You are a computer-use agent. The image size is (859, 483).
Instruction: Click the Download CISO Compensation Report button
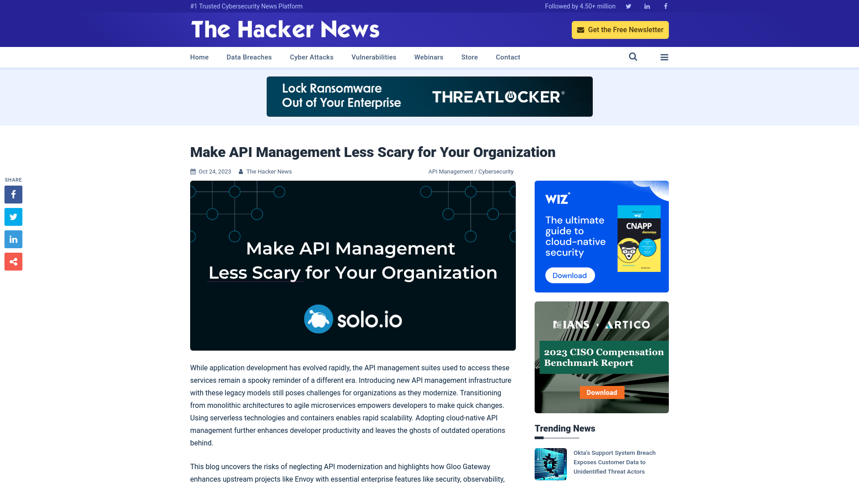point(602,392)
